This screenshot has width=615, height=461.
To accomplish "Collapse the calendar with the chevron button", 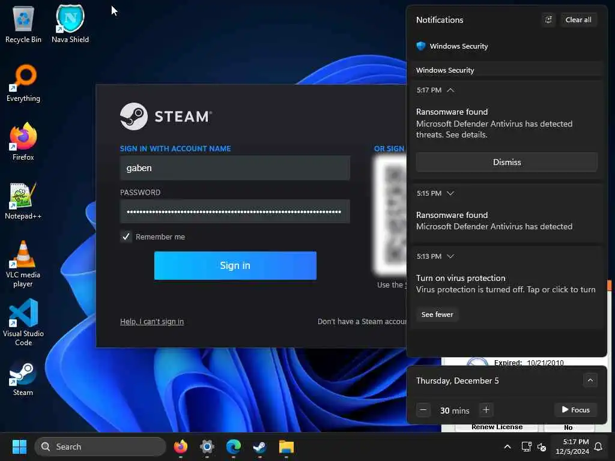I will pos(590,380).
